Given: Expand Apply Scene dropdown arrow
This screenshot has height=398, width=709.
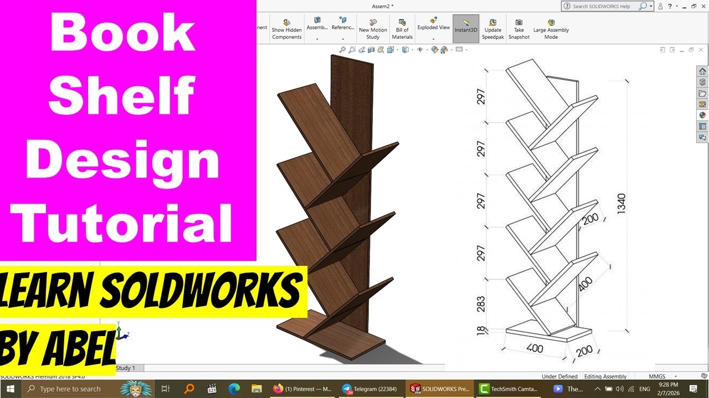Looking at the screenshot, I should 450,50.
